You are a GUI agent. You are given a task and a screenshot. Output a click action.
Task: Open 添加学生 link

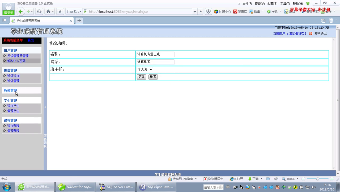click(x=13, y=106)
